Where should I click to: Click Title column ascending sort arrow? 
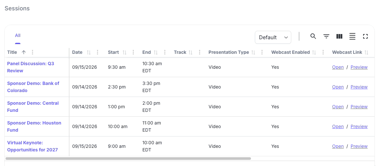point(24,52)
